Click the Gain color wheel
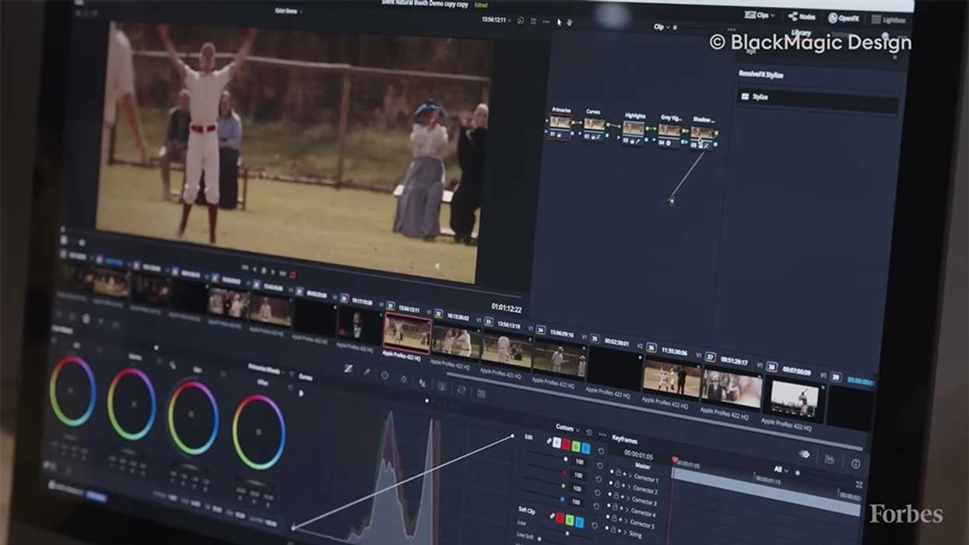 pyautogui.click(x=193, y=418)
